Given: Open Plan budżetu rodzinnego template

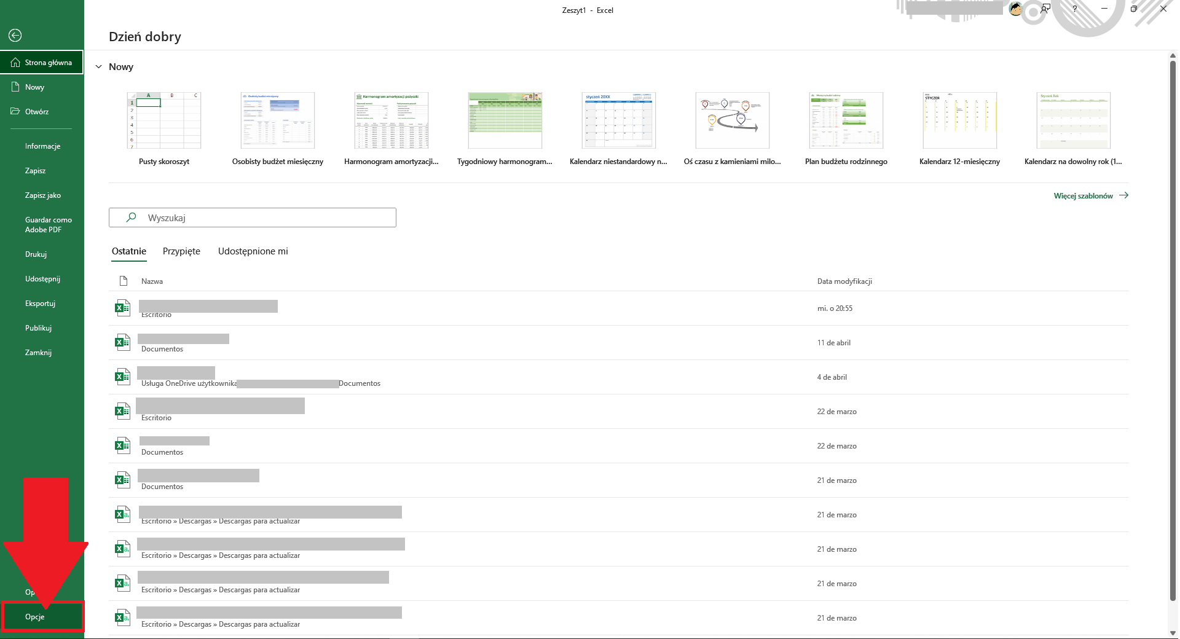Looking at the screenshot, I should click(846, 129).
